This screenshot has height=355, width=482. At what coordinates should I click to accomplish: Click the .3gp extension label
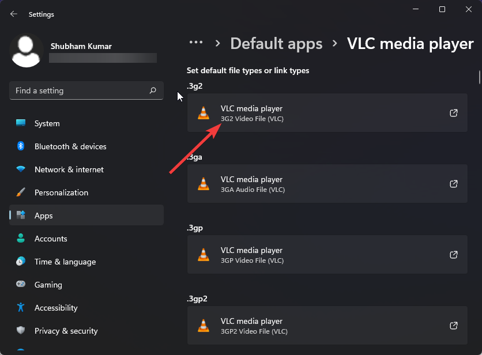195,228
